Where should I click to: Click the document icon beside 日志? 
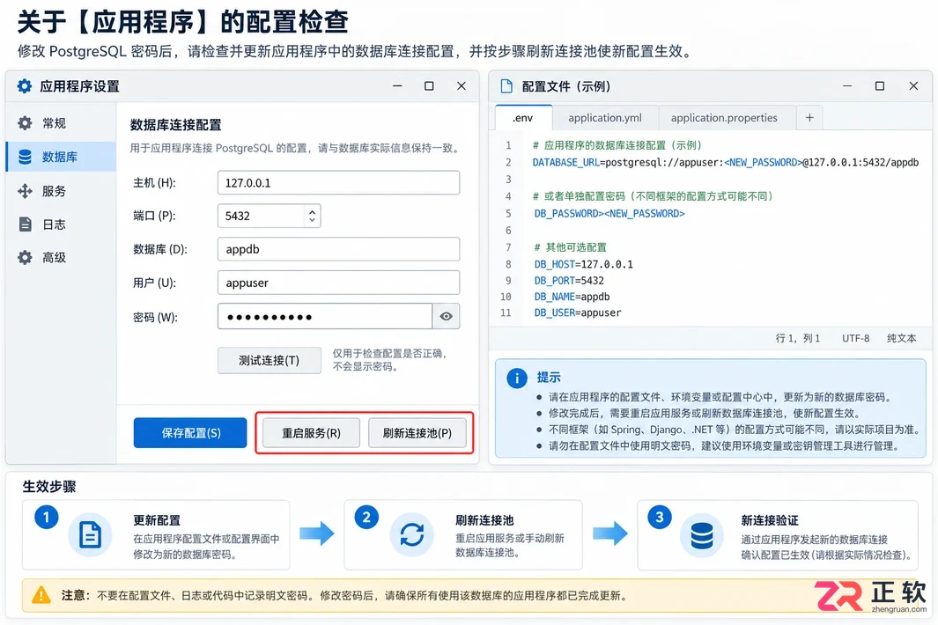pos(26,224)
